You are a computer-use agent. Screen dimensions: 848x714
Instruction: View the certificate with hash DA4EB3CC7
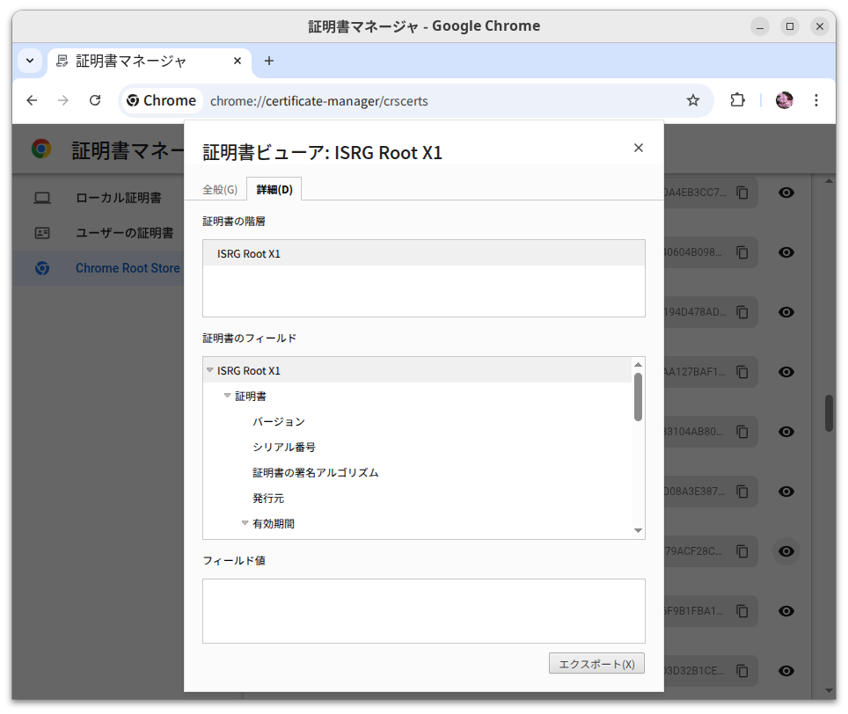pyautogui.click(x=786, y=193)
